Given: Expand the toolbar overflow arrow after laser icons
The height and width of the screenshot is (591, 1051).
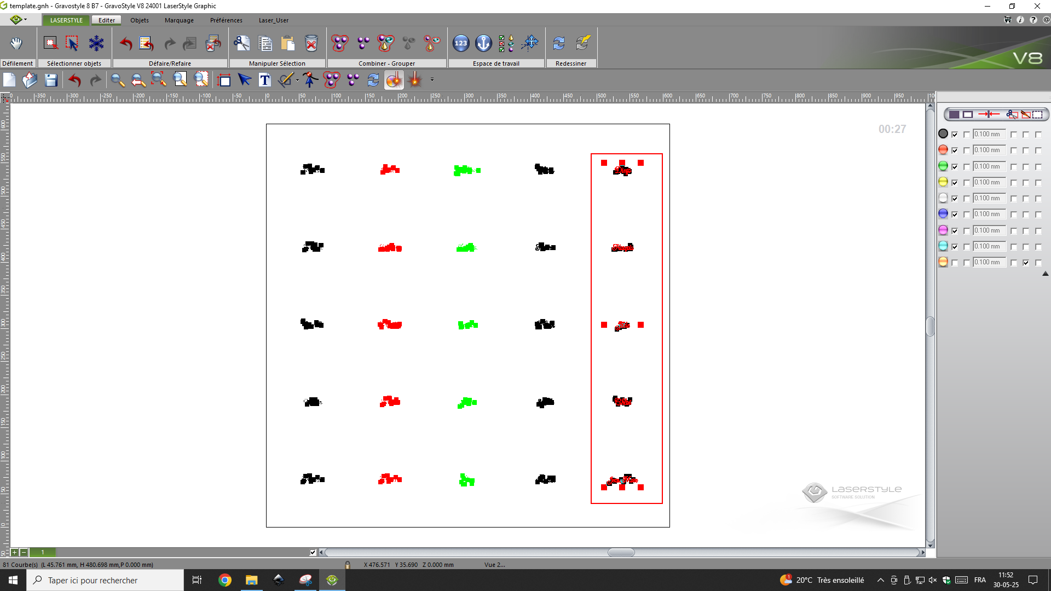Looking at the screenshot, I should 432,80.
